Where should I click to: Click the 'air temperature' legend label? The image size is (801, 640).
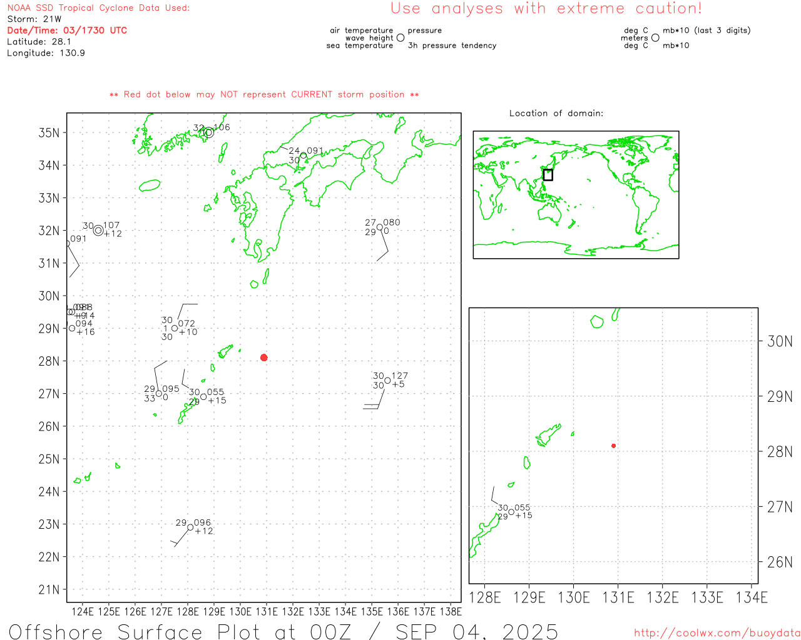pyautogui.click(x=362, y=31)
